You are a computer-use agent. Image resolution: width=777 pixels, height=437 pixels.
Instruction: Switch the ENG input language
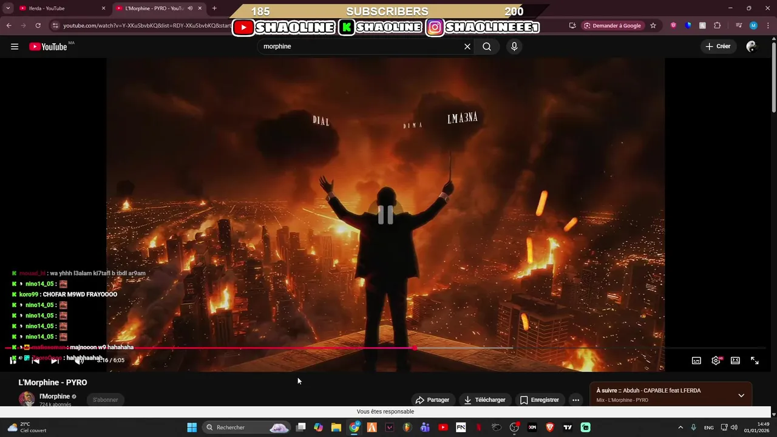(709, 427)
